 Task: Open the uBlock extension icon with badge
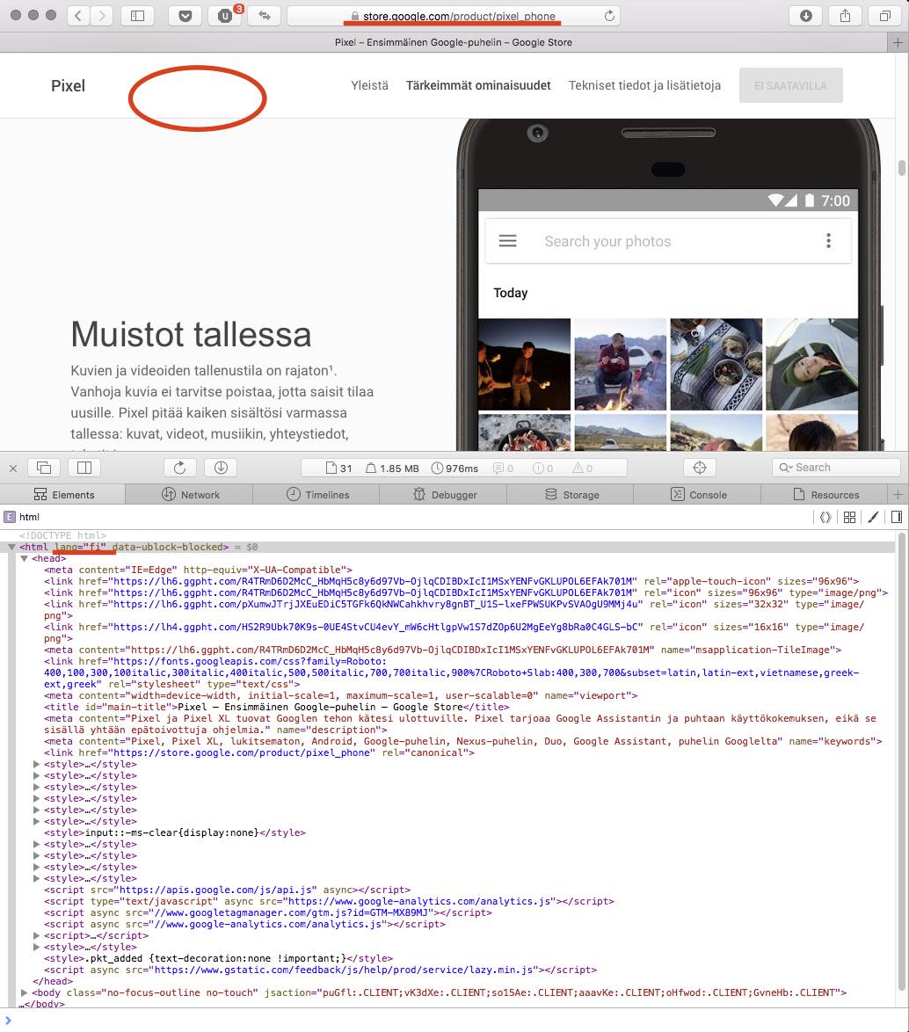pos(225,15)
